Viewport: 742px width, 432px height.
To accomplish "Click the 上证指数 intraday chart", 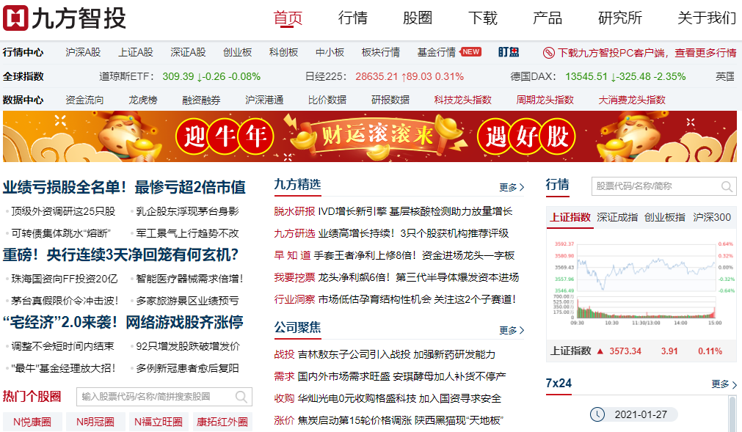I will 643,282.
